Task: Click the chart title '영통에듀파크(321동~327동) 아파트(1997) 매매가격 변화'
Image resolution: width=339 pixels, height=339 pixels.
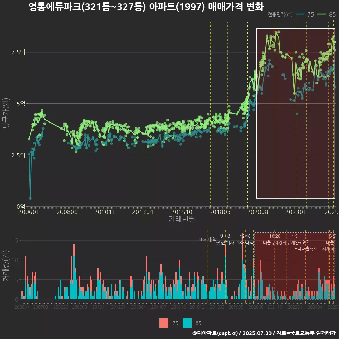Action: click(x=146, y=7)
